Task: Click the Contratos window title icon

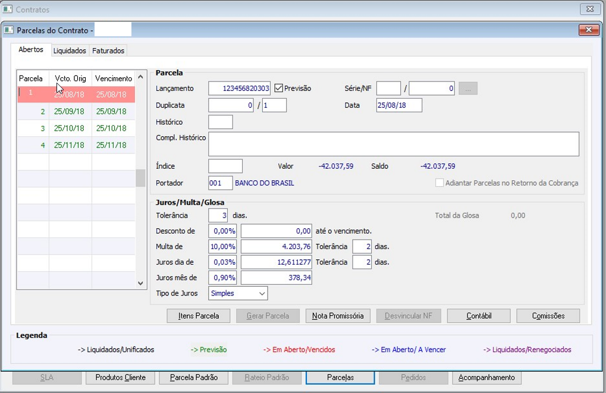Action: point(7,10)
